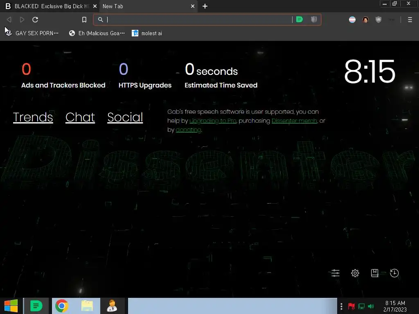Open the yellow notes app in the taskbar
Screen dimensions: 419x314
click(x=87, y=306)
